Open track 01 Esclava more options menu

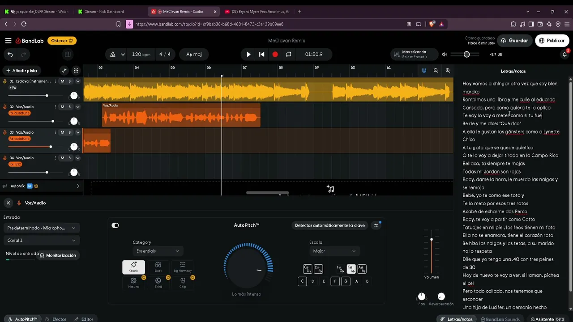55,81
